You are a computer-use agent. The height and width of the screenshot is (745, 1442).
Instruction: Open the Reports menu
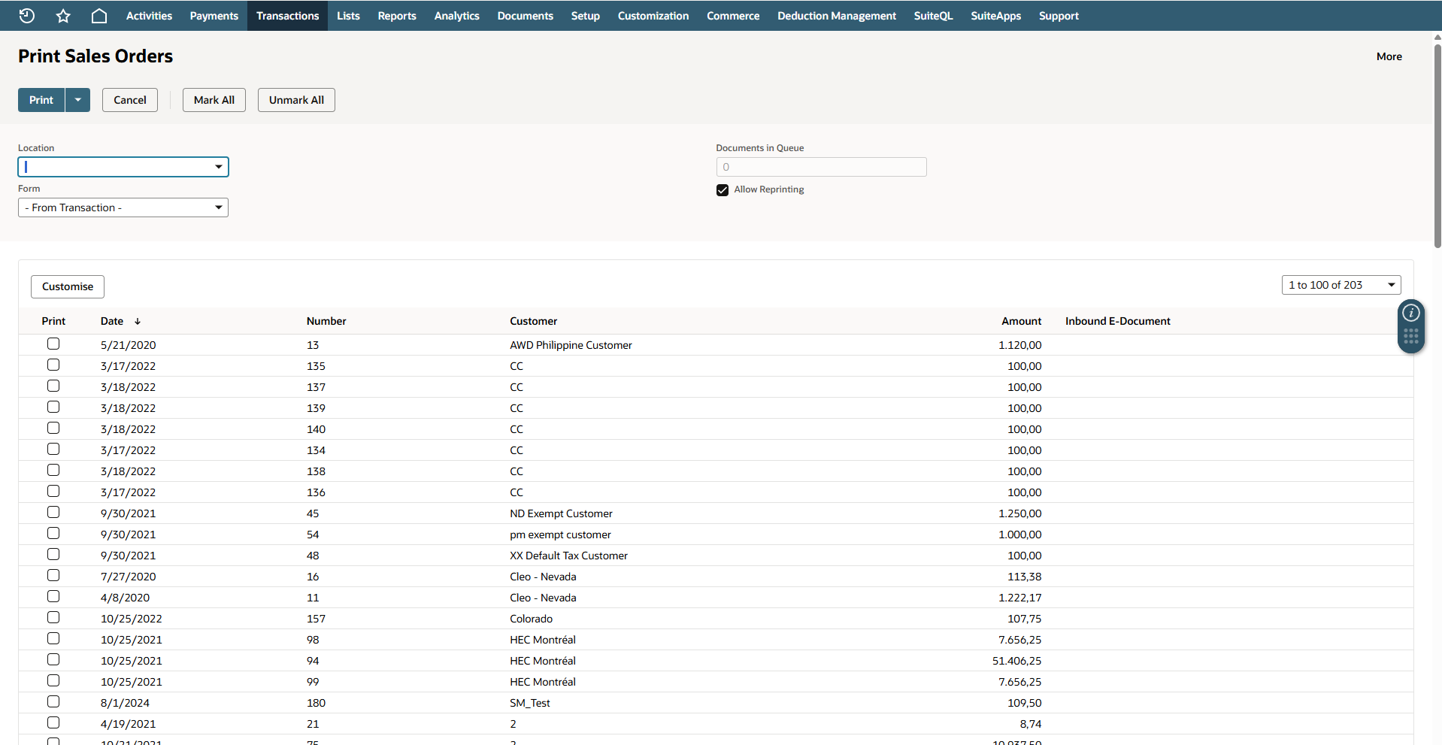pyautogui.click(x=397, y=16)
